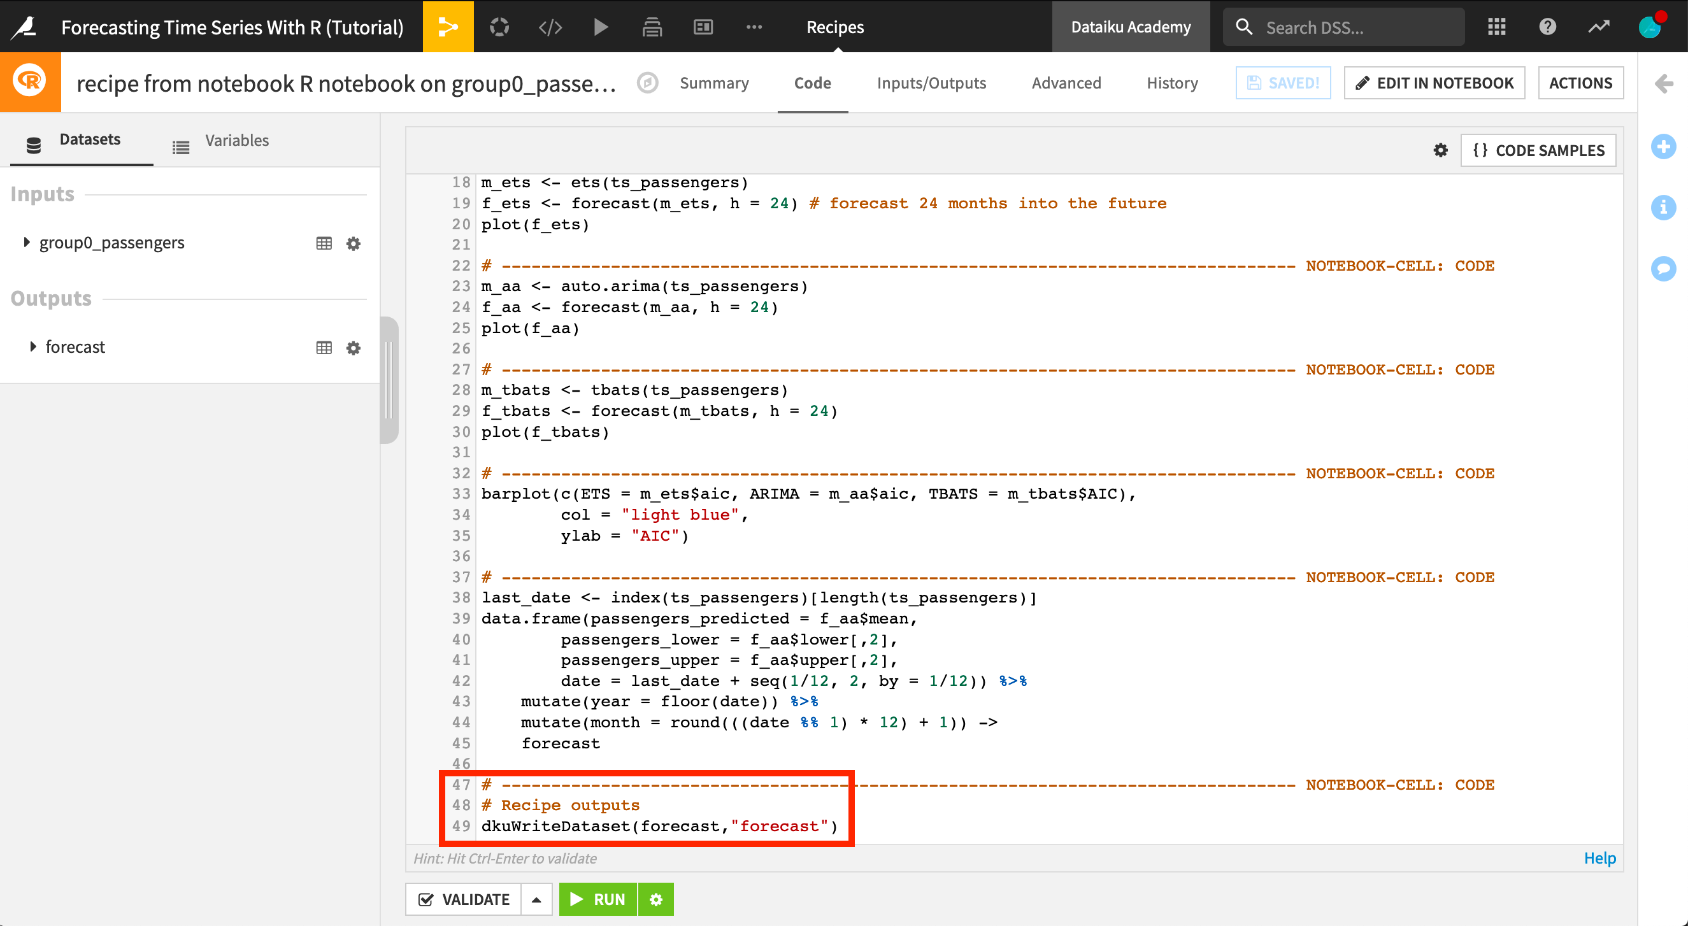Click the recipe title text

pyautogui.click(x=346, y=83)
